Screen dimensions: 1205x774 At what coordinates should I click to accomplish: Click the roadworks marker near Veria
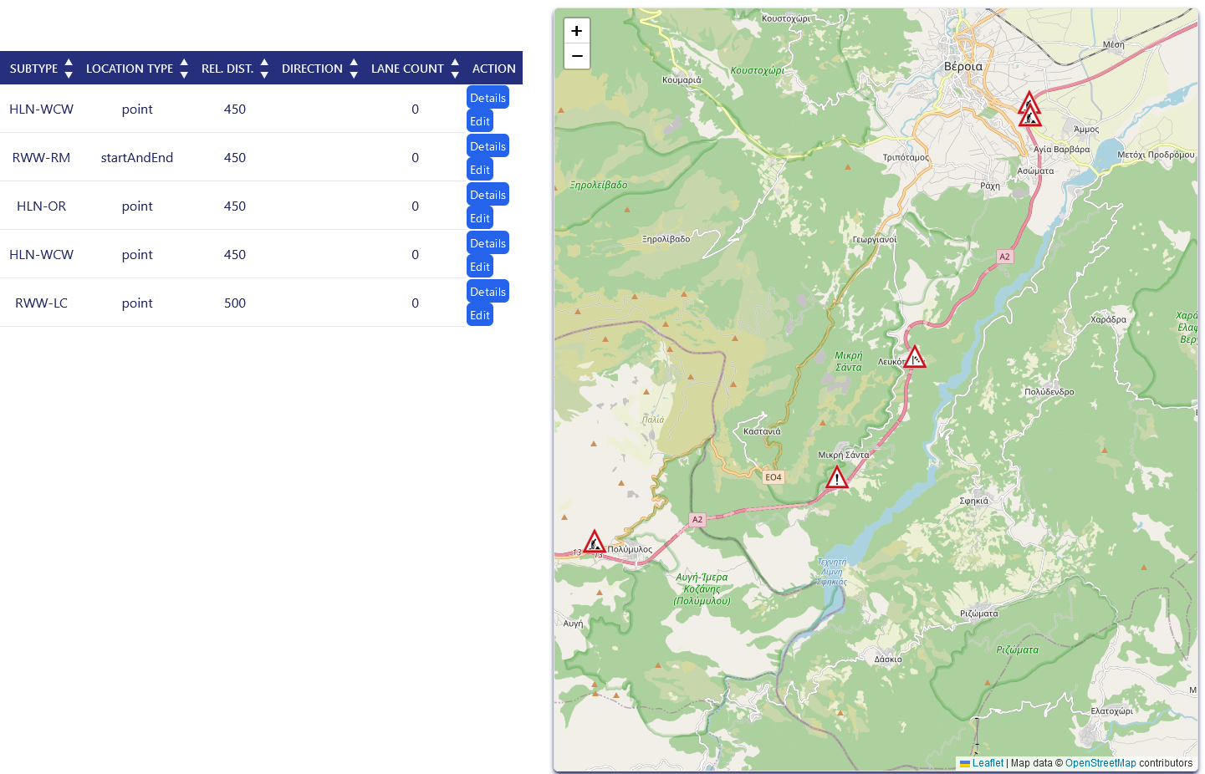point(1030,116)
